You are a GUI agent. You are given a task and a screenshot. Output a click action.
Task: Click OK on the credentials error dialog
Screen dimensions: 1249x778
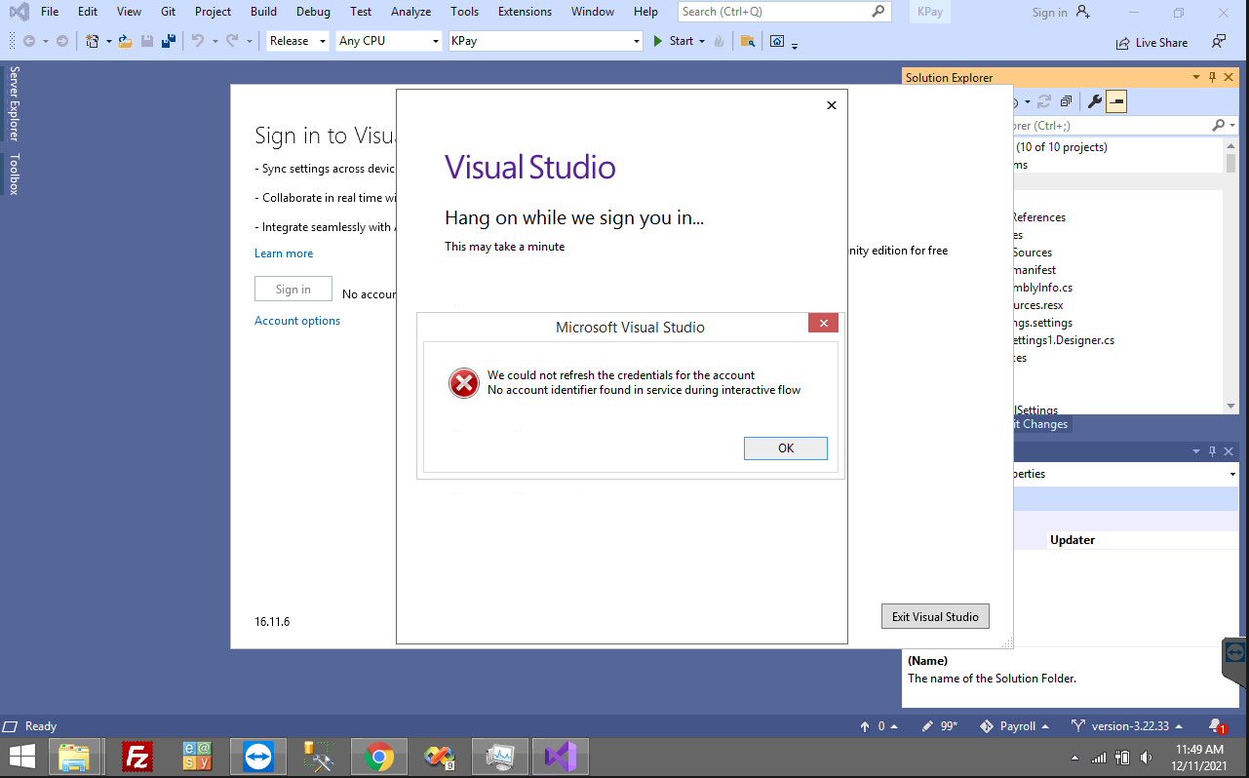[785, 448]
